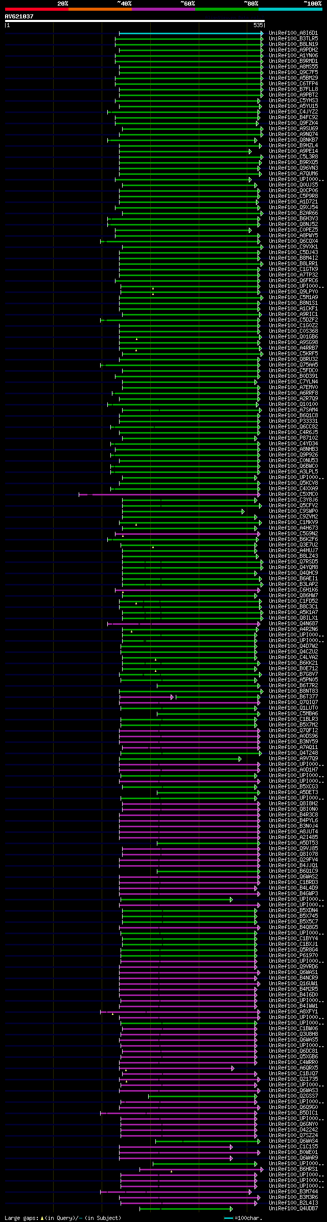
Task: Select the UniRef100_Q7QIQ7 hit
Action: [293, 703]
